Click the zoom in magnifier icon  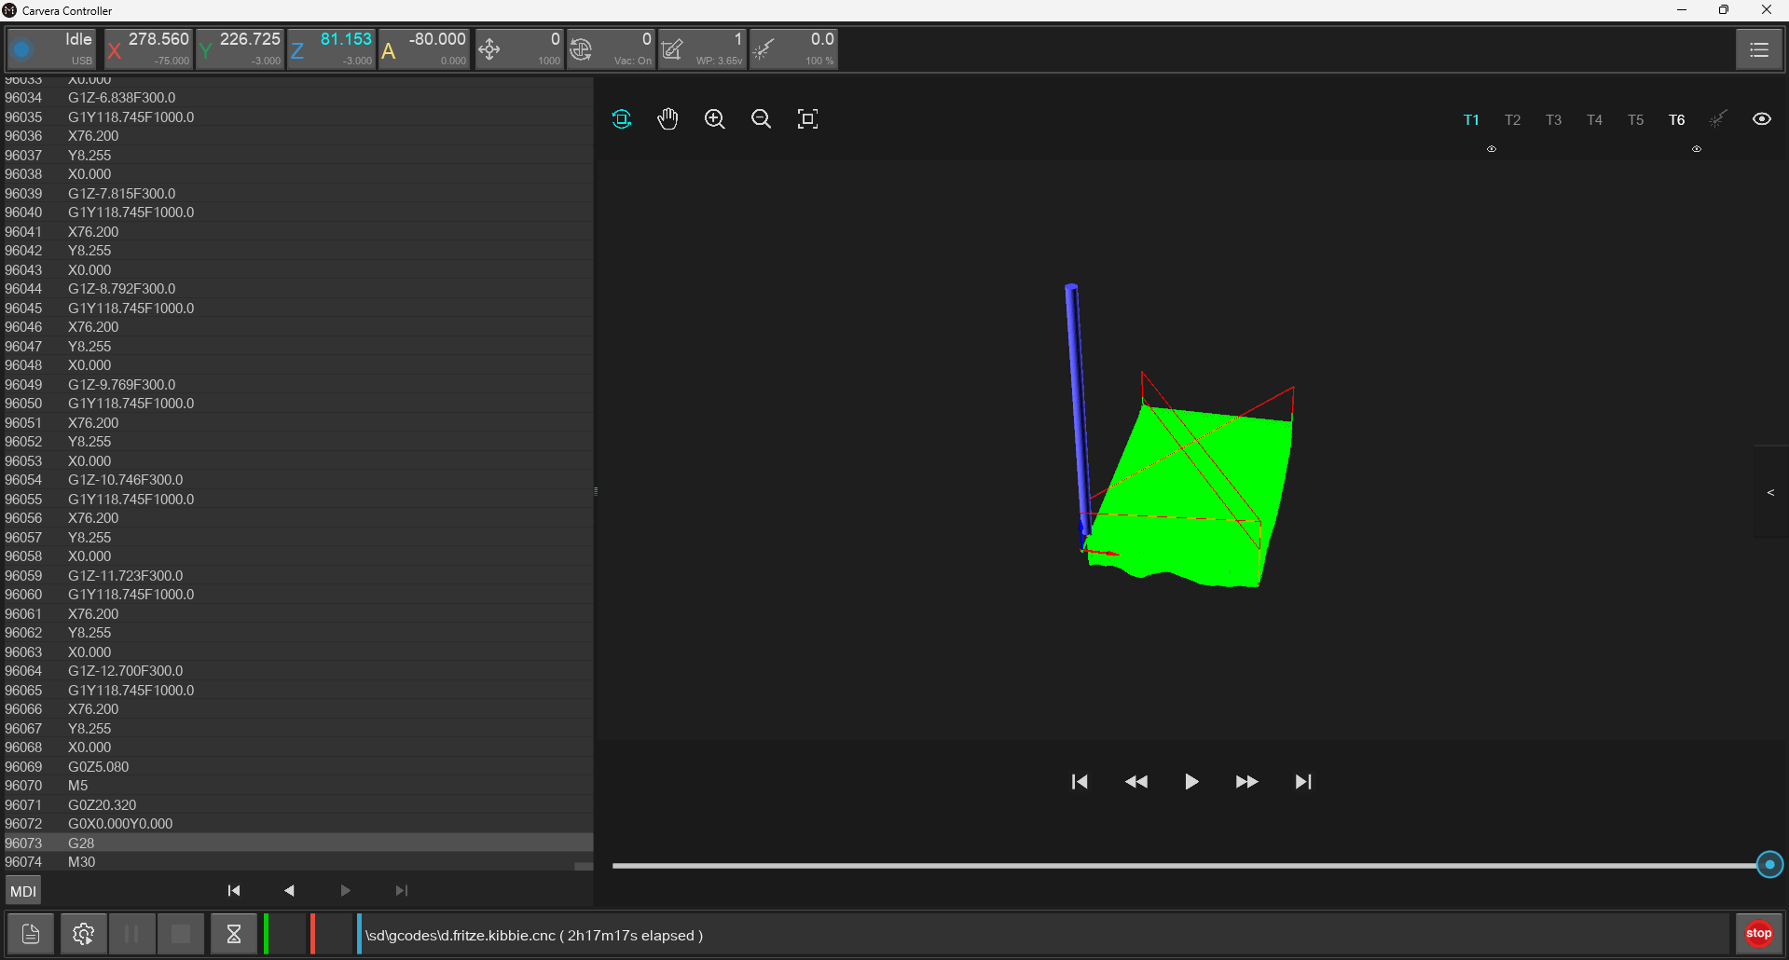coord(714,118)
